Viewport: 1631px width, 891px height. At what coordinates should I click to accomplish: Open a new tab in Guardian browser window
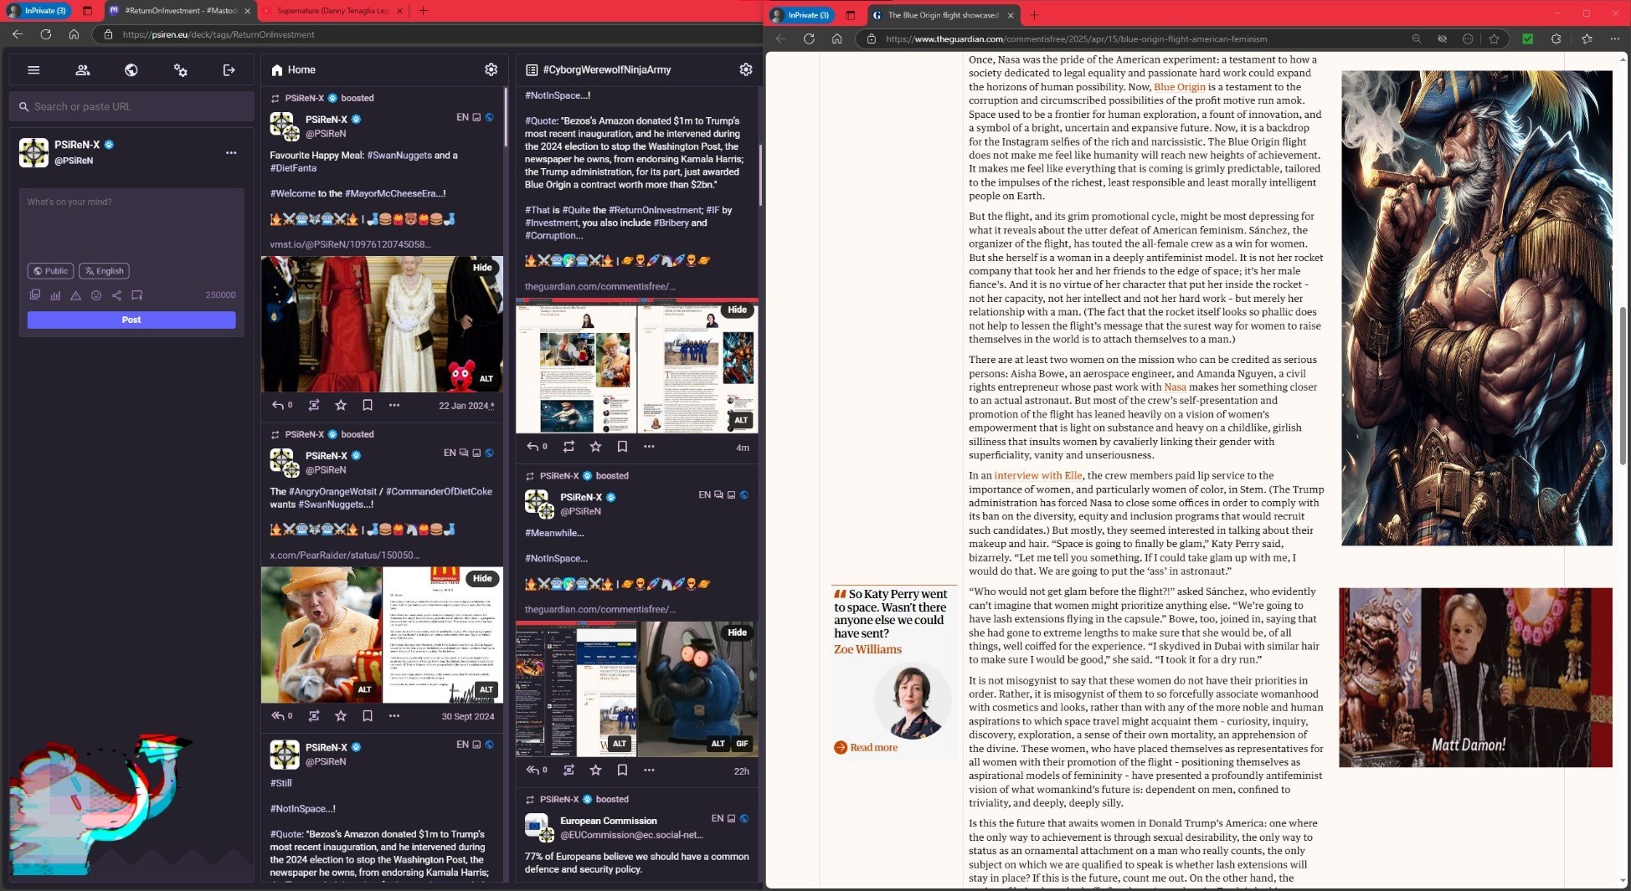click(1034, 15)
